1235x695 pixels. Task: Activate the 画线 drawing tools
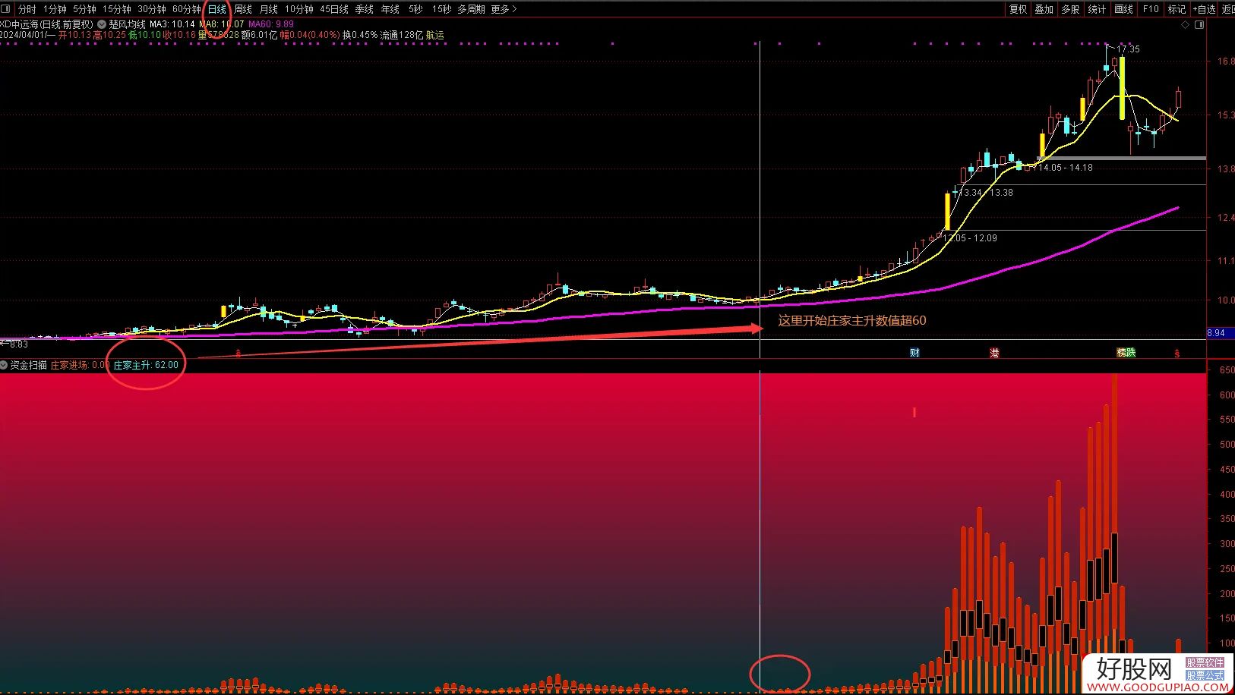pyautogui.click(x=1123, y=9)
